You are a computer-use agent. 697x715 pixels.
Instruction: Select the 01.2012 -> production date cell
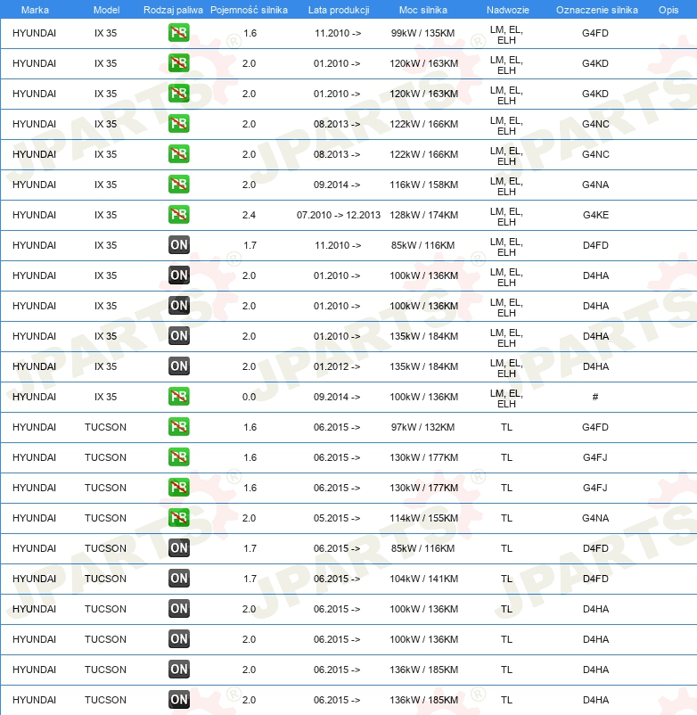point(337,366)
